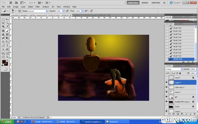Launch Mini Bridge from application bar
The height and width of the screenshot is (124, 198).
tap(16, 3)
